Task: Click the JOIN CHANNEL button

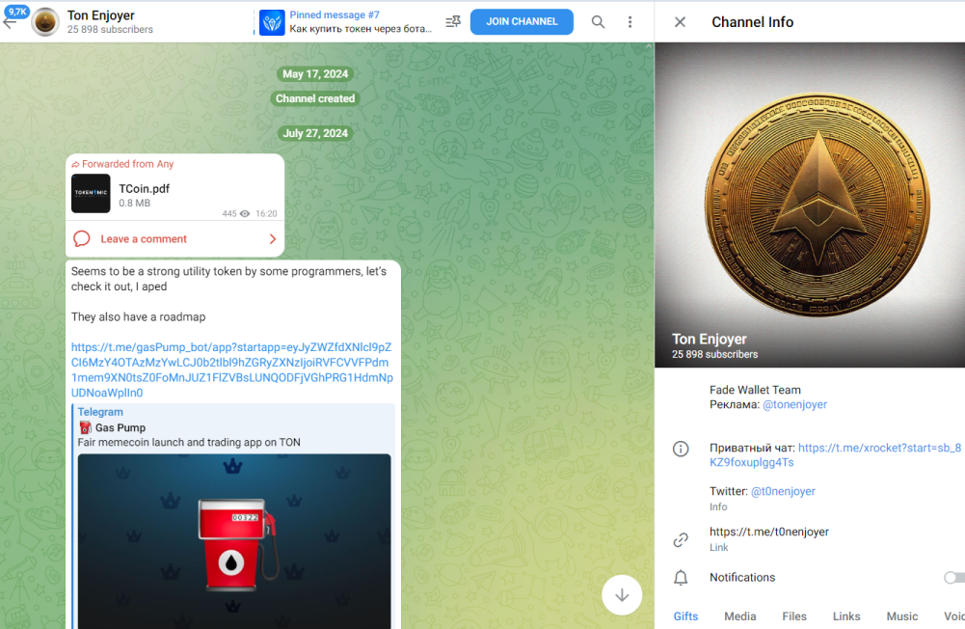Action: tap(522, 21)
